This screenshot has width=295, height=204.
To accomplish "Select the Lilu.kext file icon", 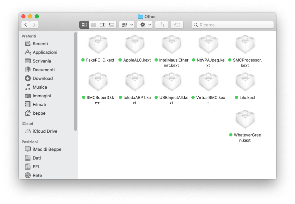I will click(x=245, y=82).
